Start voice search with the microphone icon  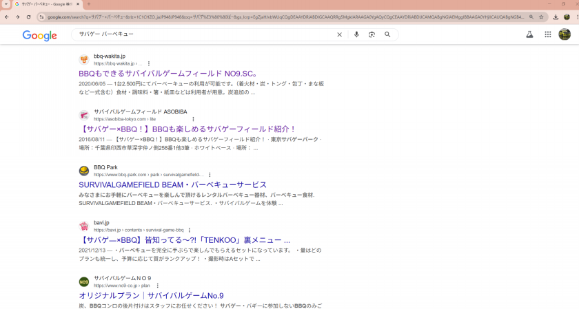(356, 34)
